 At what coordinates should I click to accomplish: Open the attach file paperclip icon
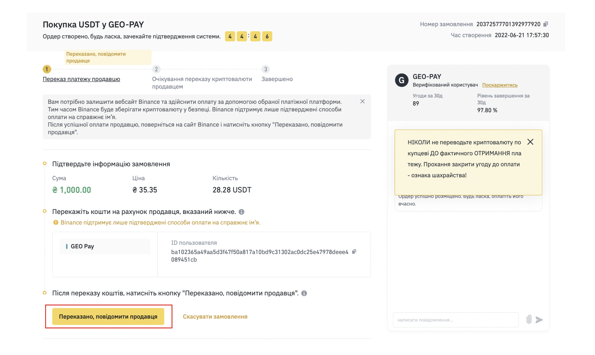coord(529,319)
